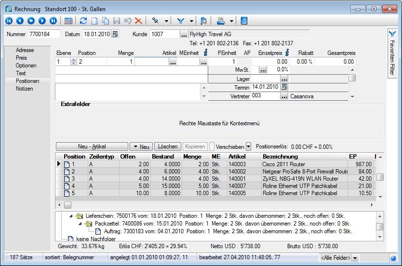Click the filter funnel icon
The width and height of the screenshot is (402, 266).
tap(180, 21)
